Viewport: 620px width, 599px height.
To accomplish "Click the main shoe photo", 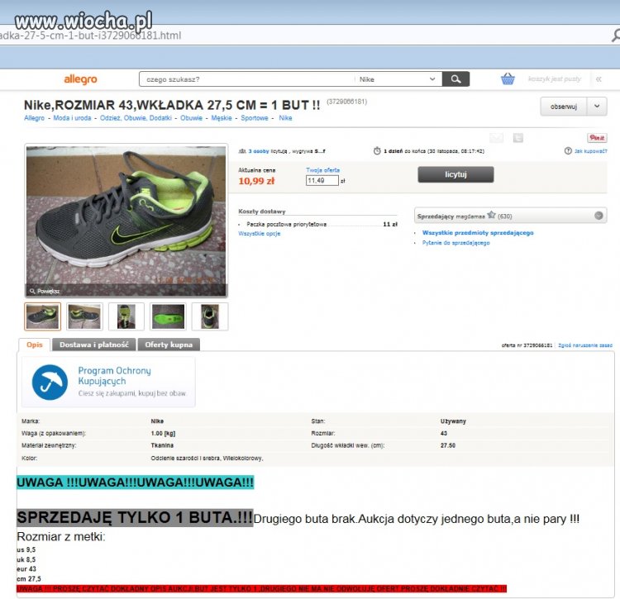I will tap(126, 220).
